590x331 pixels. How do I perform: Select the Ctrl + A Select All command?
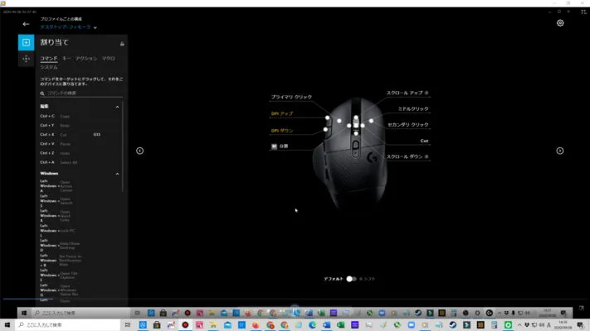79,162
